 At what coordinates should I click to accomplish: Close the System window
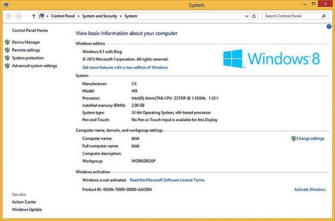click(x=325, y=4)
